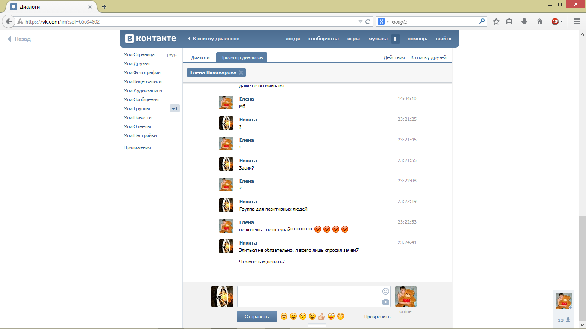Go to К списку друзей link
This screenshot has height=329, width=586.
tap(429, 57)
